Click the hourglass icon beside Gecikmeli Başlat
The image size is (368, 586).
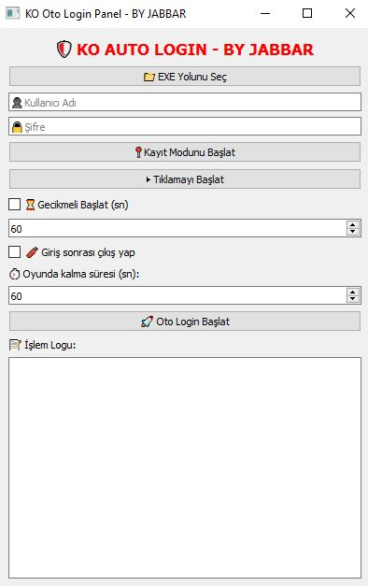[x=30, y=205]
